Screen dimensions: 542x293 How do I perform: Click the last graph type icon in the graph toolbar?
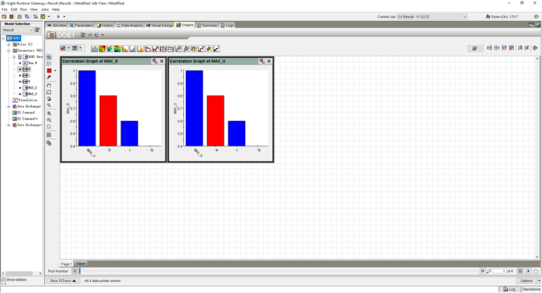point(216,48)
